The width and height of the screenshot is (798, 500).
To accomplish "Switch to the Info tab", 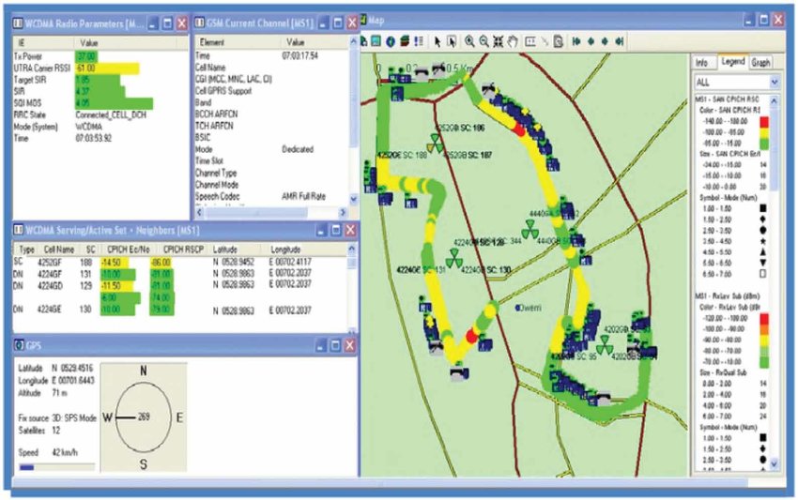I will (702, 62).
